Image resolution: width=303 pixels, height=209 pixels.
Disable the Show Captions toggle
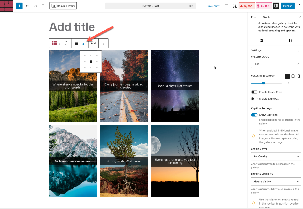coord(254,115)
